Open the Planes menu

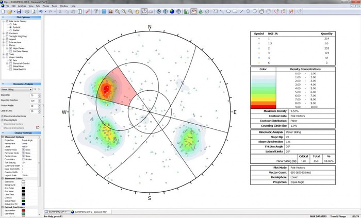pos(46,6)
